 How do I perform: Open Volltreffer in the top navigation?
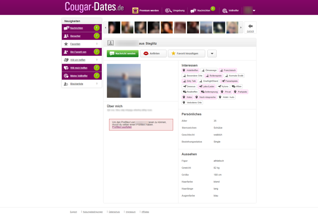coord(231,11)
